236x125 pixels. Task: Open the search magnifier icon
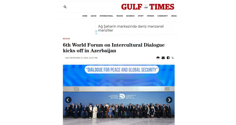[65, 7]
